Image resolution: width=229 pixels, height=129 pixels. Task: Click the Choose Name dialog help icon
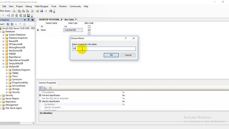coord(126,38)
